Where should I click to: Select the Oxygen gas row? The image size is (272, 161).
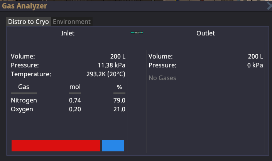click(x=68, y=109)
